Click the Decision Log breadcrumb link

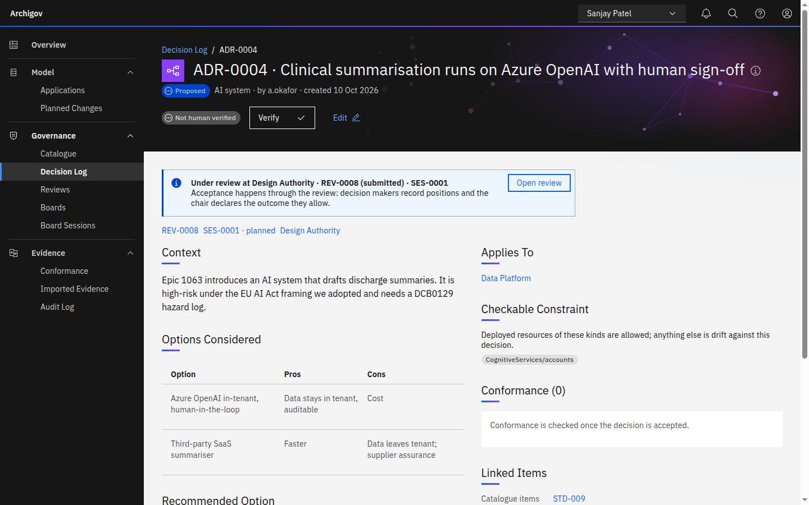pos(184,50)
